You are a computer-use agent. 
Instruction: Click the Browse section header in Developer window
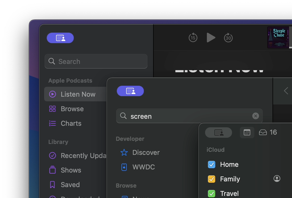126,186
